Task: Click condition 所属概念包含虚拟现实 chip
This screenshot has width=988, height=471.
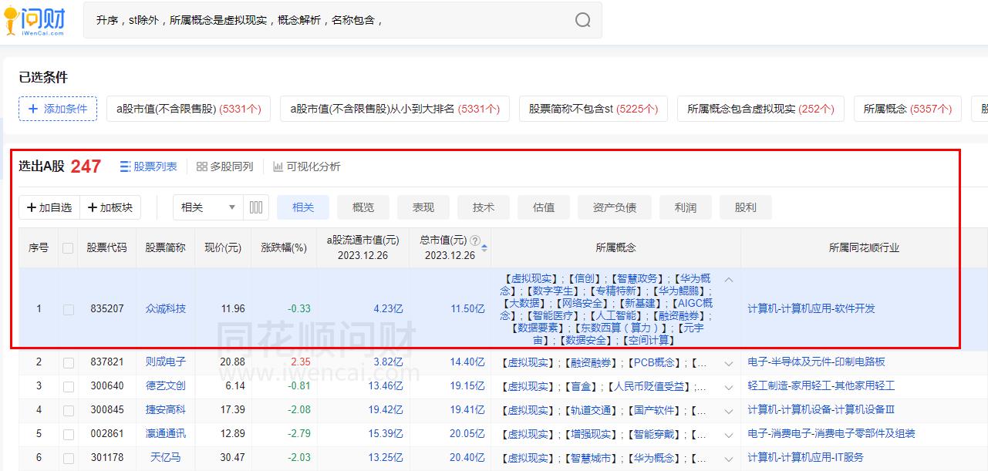Action: coord(761,109)
